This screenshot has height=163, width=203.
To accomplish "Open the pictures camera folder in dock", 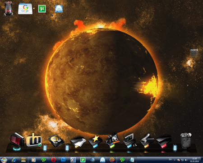I will [x=112, y=141].
